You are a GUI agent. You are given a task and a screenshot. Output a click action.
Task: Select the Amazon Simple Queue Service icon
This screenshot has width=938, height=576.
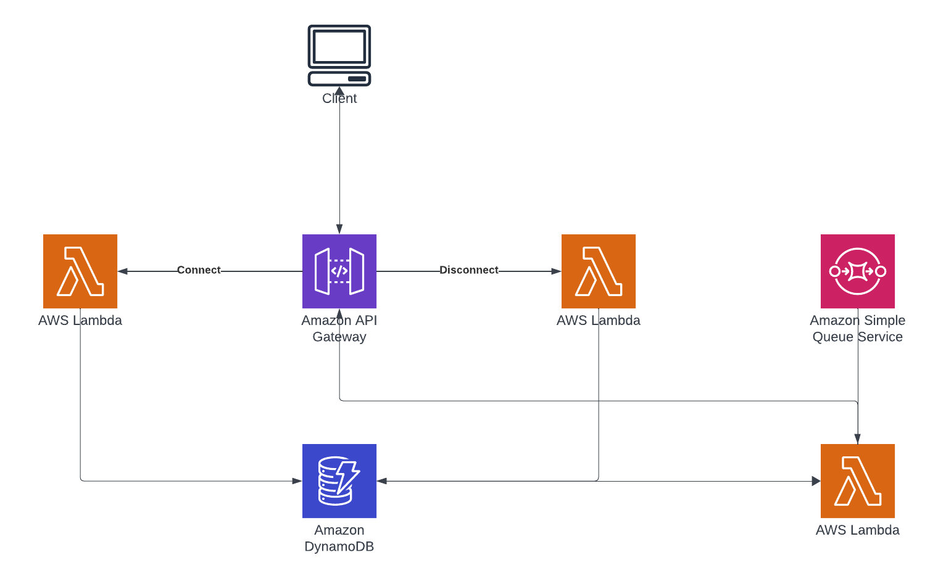[858, 271]
